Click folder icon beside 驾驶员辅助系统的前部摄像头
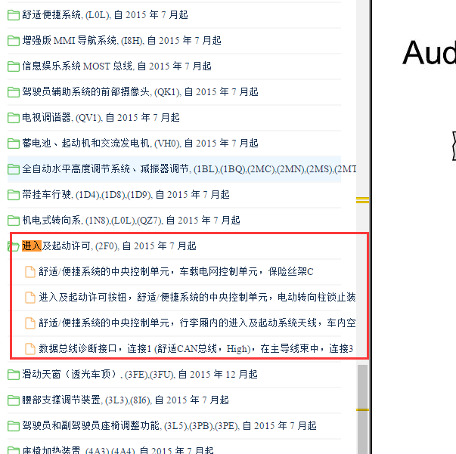Viewport: 456px width, 454px height. pos(14,92)
